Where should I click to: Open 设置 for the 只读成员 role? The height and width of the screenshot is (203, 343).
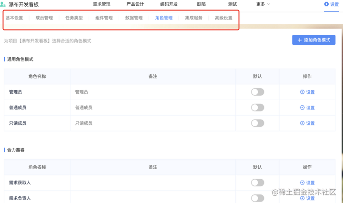[307, 123]
